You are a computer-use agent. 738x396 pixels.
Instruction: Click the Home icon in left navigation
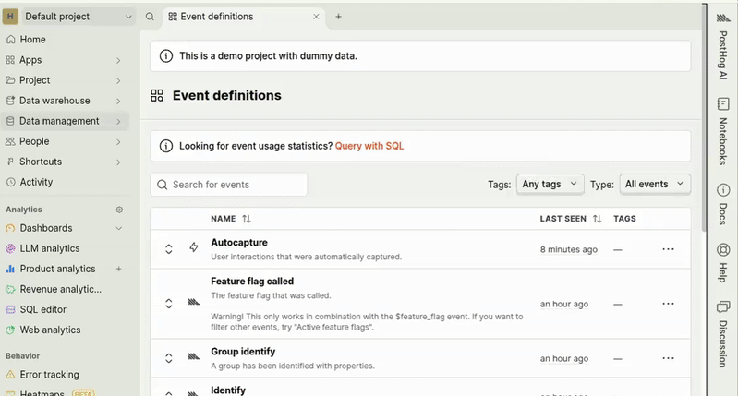pos(10,40)
